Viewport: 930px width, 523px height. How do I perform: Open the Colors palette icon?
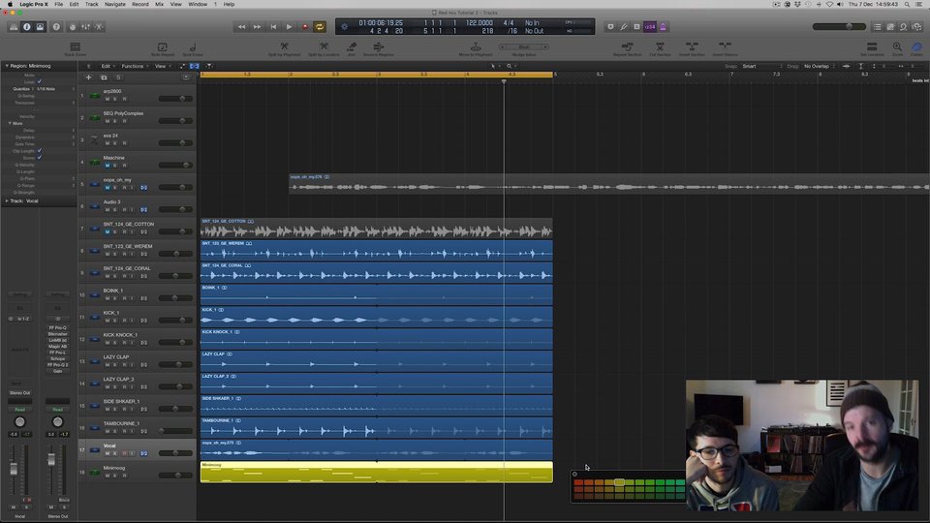(916, 48)
